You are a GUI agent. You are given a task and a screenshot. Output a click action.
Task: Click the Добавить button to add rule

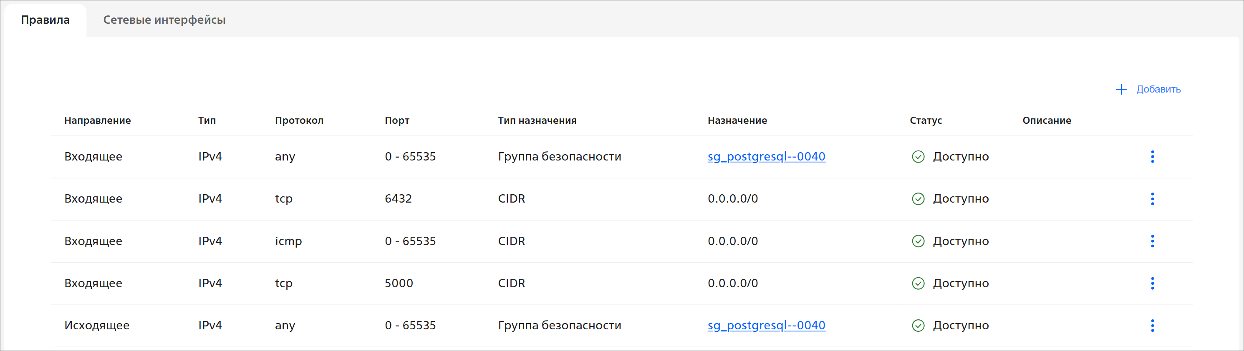tap(1158, 89)
